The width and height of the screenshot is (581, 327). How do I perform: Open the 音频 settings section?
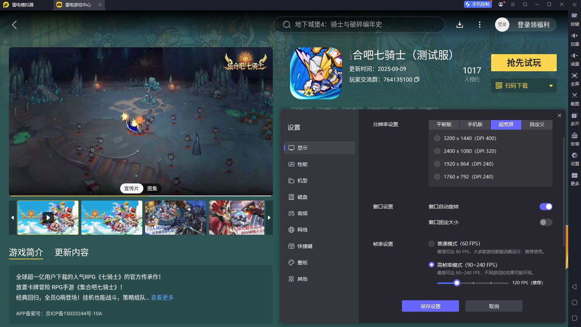coord(320,213)
